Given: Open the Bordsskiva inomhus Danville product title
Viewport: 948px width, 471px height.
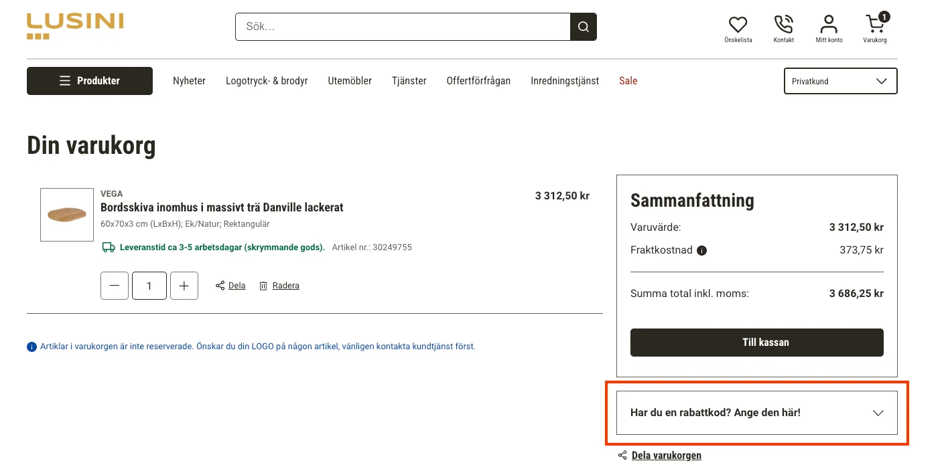Looking at the screenshot, I should coord(222,207).
